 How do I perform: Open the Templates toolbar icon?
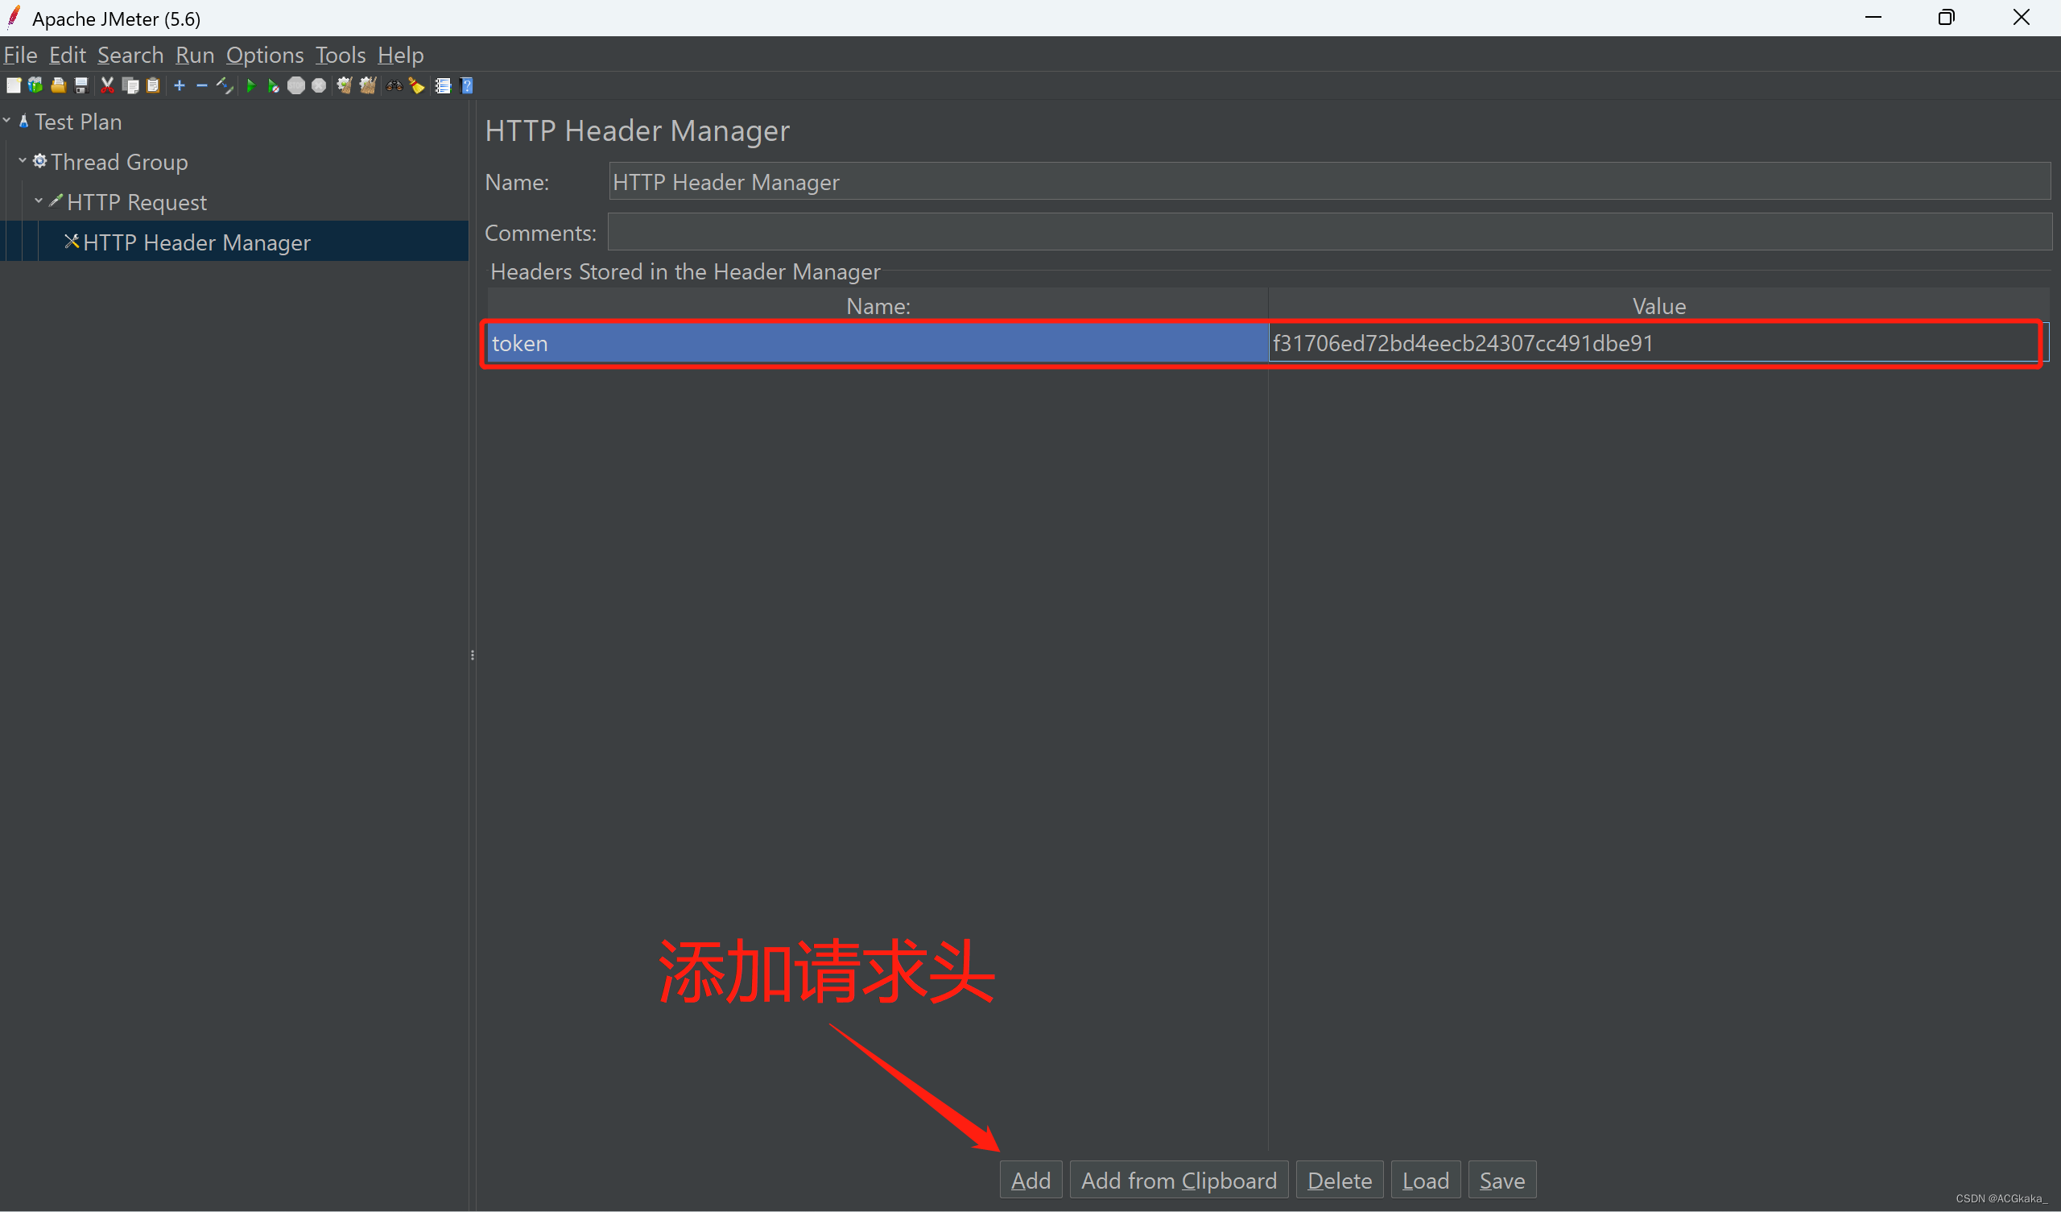[35, 86]
